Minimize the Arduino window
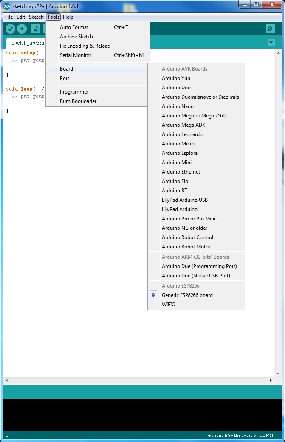285x442 pixels. click(245, 5)
